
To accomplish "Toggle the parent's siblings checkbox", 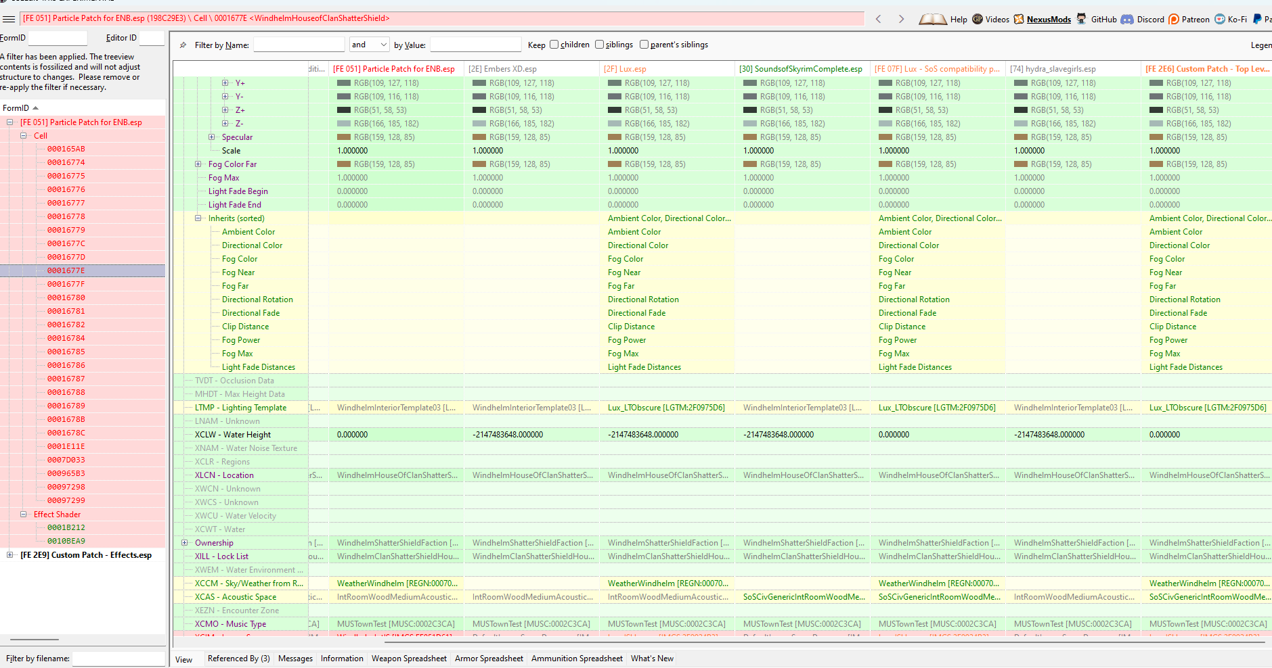I will 644,45.
